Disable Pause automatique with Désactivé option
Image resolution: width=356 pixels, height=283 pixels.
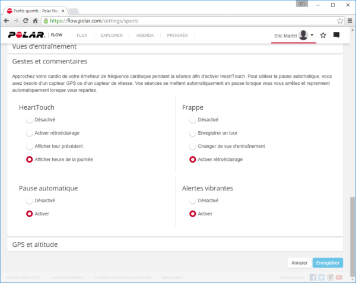pyautogui.click(x=29, y=201)
